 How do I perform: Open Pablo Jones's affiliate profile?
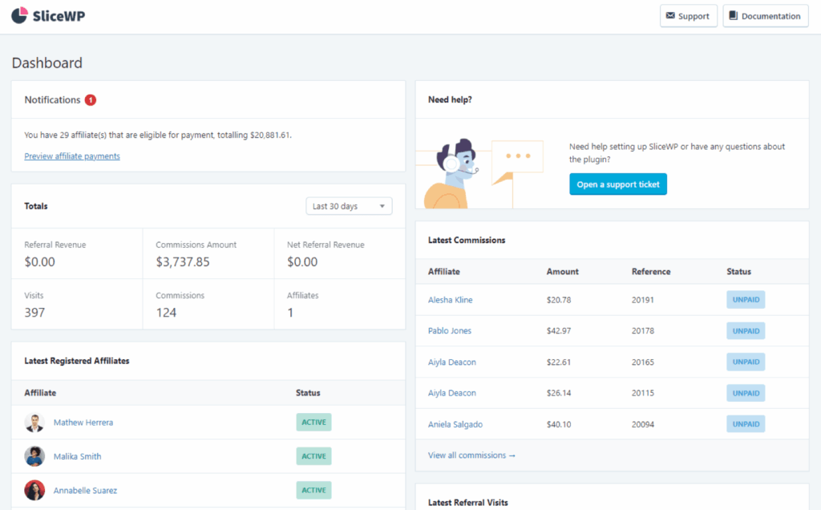click(x=451, y=330)
